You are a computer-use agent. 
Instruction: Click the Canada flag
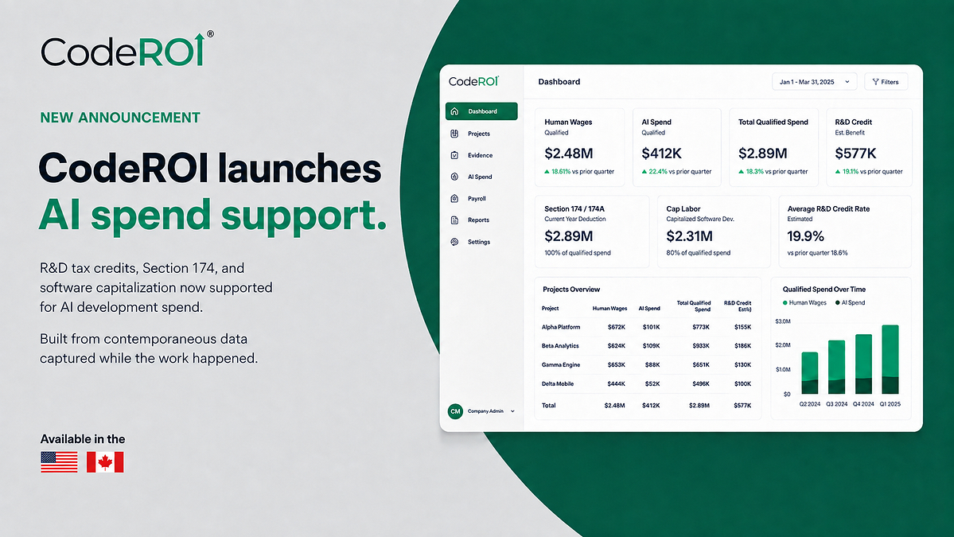[x=105, y=461]
